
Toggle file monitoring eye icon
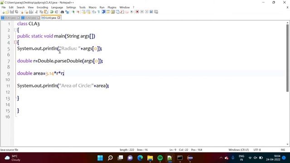click(131, 12)
